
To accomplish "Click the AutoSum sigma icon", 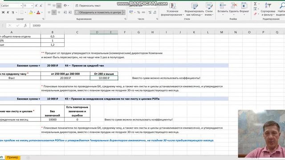I will 255,4.
